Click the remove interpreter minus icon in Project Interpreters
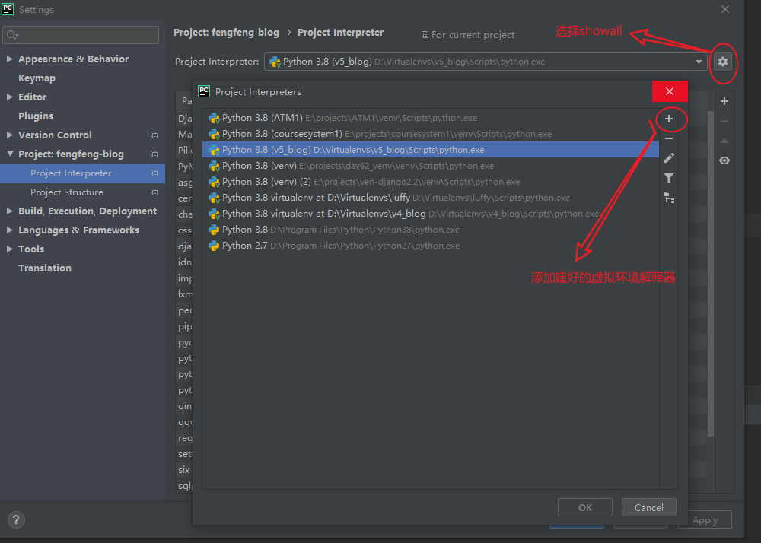 [x=669, y=138]
